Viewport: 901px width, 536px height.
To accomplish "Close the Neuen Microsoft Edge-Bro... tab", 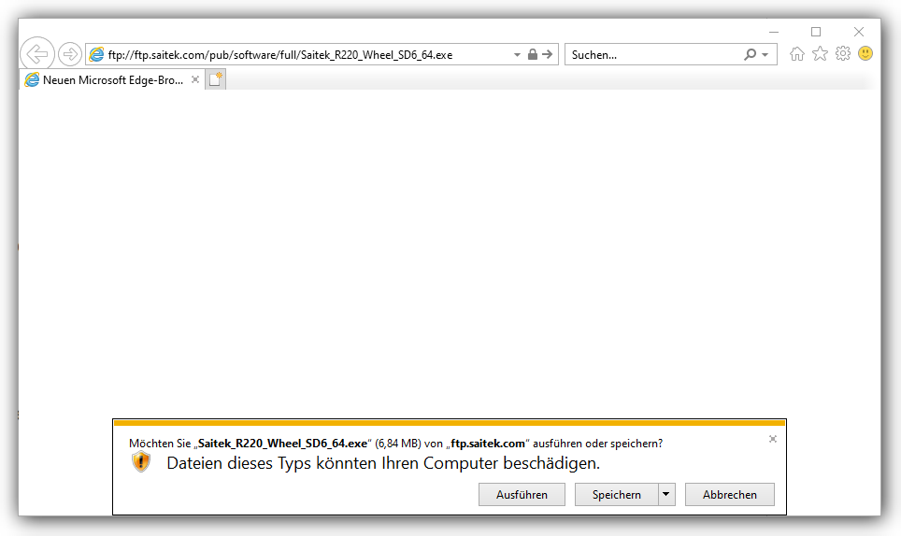I will (195, 79).
